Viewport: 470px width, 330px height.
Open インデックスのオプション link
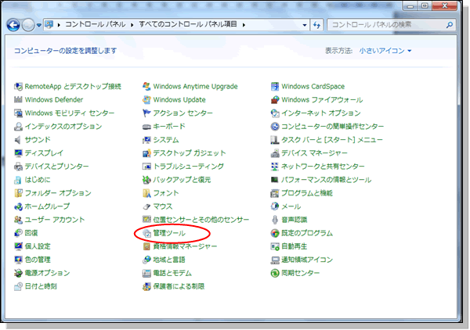tap(63, 127)
